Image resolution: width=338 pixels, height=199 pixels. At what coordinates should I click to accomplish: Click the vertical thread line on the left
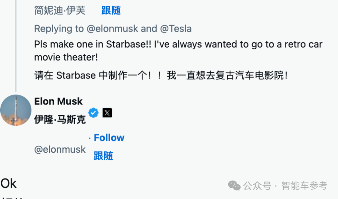16,47
